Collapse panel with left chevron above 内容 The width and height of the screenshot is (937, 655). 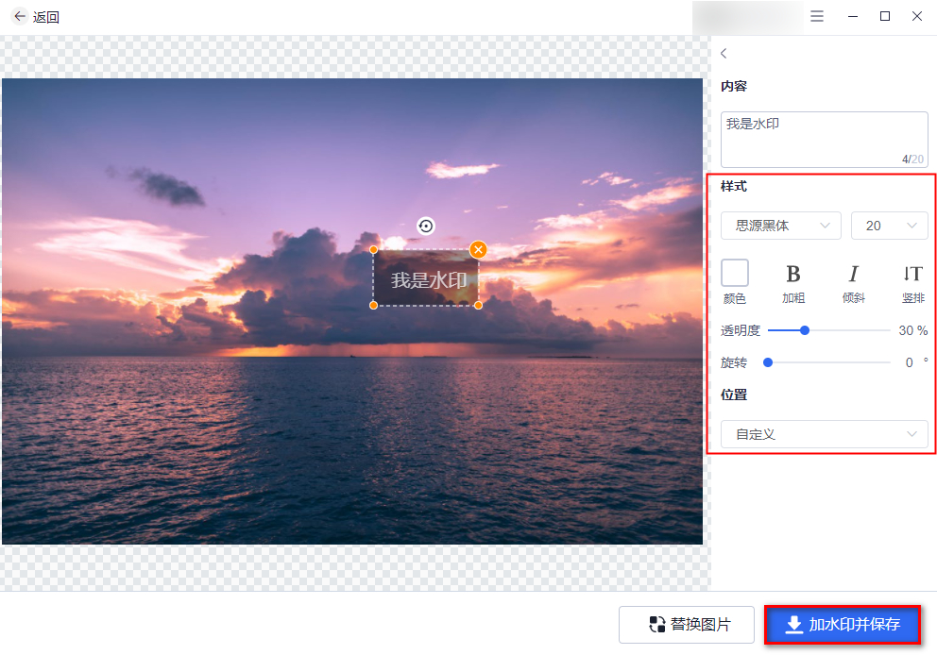724,53
